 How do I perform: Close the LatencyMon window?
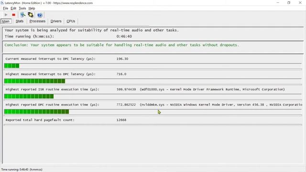pyautogui.click(x=300, y=3)
